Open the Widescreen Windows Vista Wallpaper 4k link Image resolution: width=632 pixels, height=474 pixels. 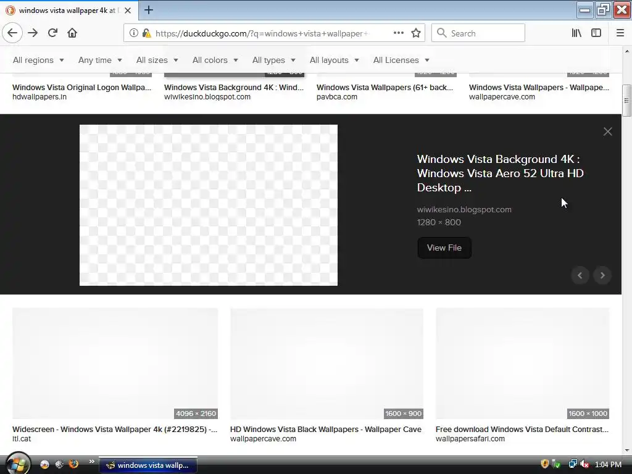(x=115, y=430)
